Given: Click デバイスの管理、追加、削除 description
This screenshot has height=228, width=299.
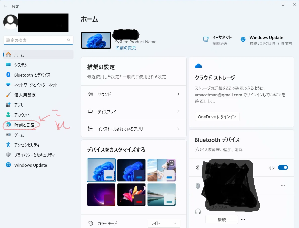Looking at the screenshot, I should pos(218,150).
